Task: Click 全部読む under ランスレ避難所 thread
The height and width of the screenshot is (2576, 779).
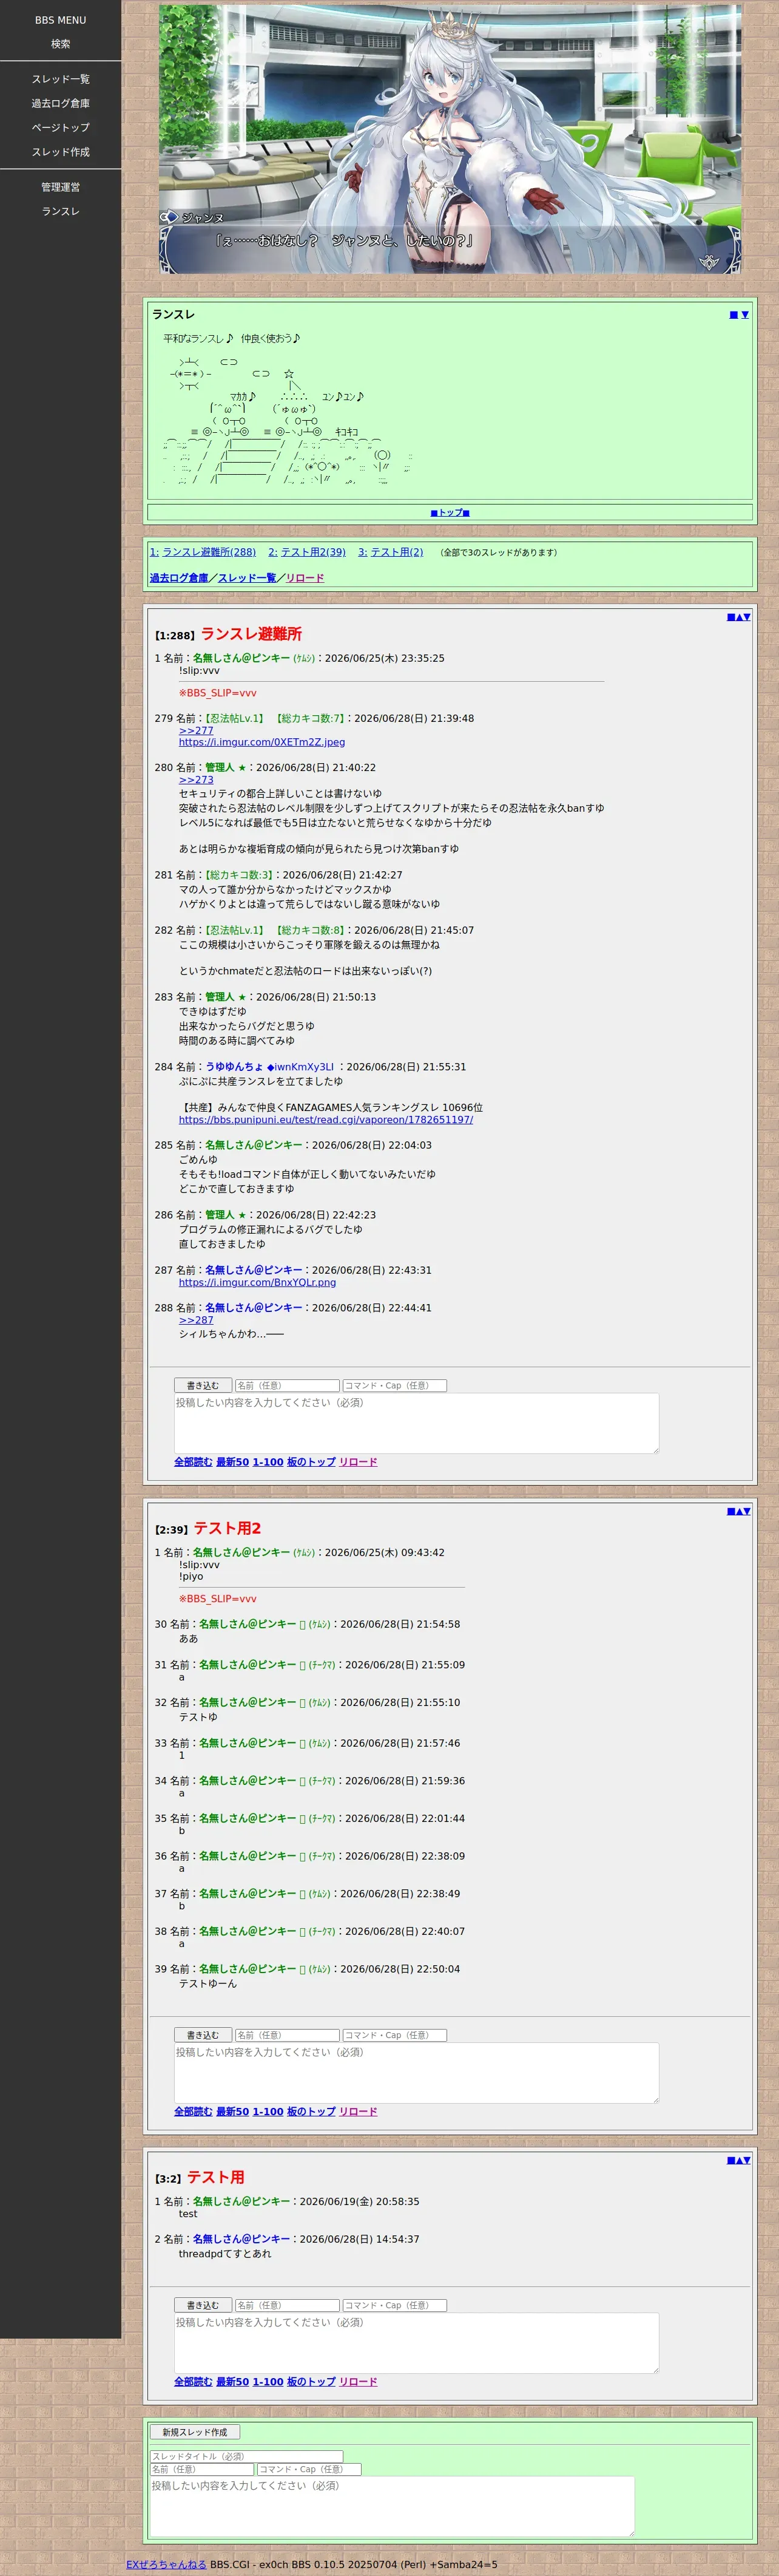Action: (x=194, y=1462)
